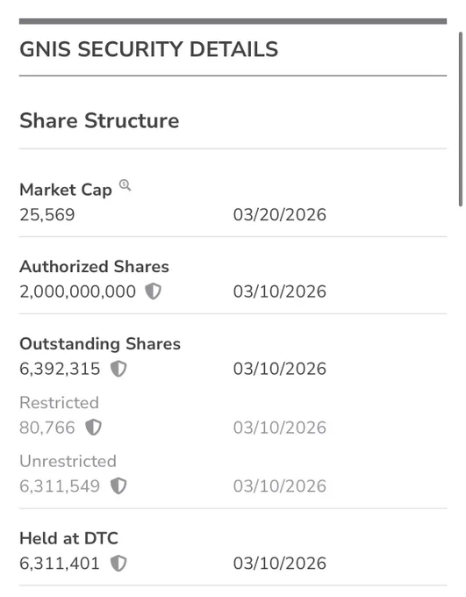Viewport: 466px width, 597px height.
Task: Click the shield icon next to 6,392,315
Action: pyautogui.click(x=118, y=369)
